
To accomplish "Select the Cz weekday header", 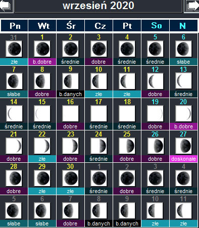I will click(98, 26).
